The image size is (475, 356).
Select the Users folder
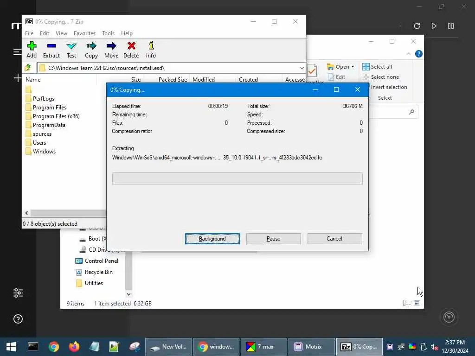coord(39,143)
